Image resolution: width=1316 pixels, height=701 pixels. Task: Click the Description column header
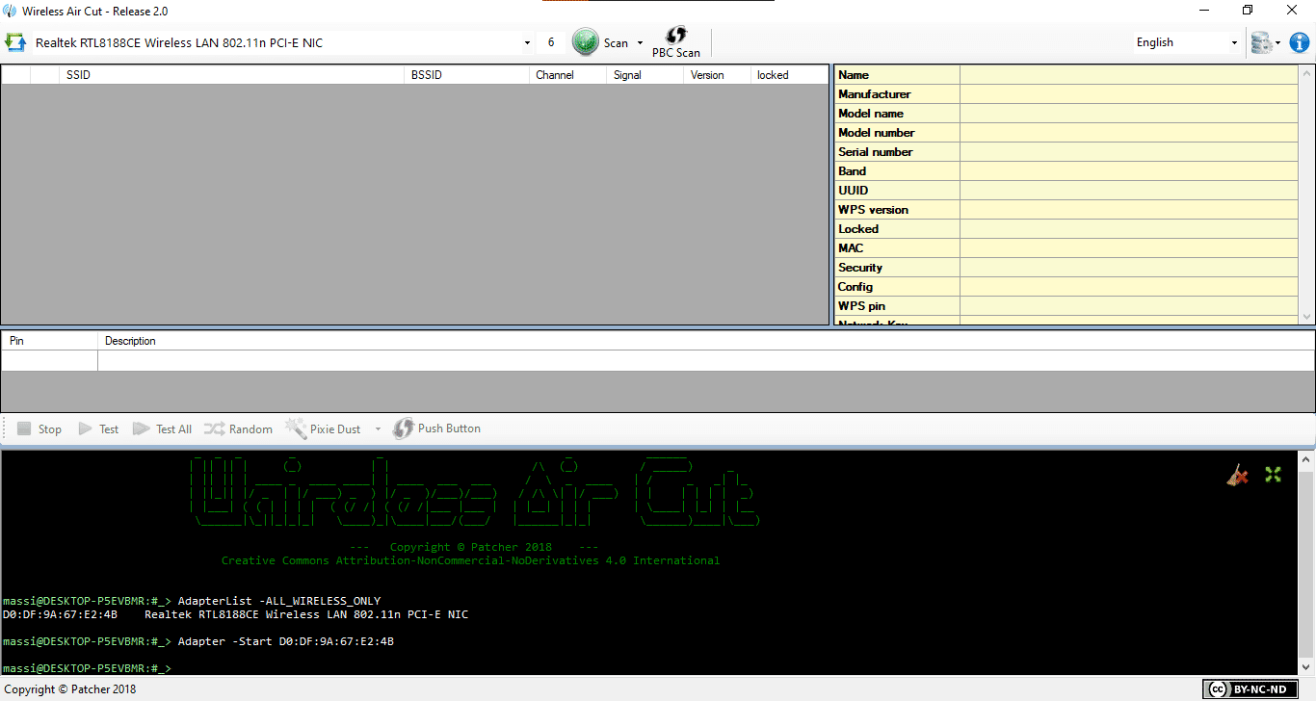point(706,341)
